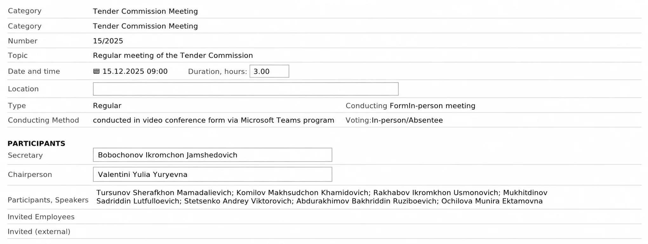This screenshot has height=244, width=648.
Task: Click participant Abdurakhimov Bakhriddin Ruziboevich
Action: tap(367, 201)
